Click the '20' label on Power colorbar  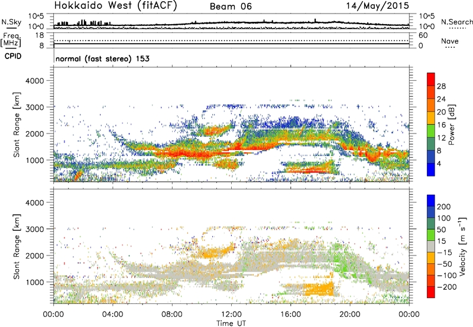[441, 112]
